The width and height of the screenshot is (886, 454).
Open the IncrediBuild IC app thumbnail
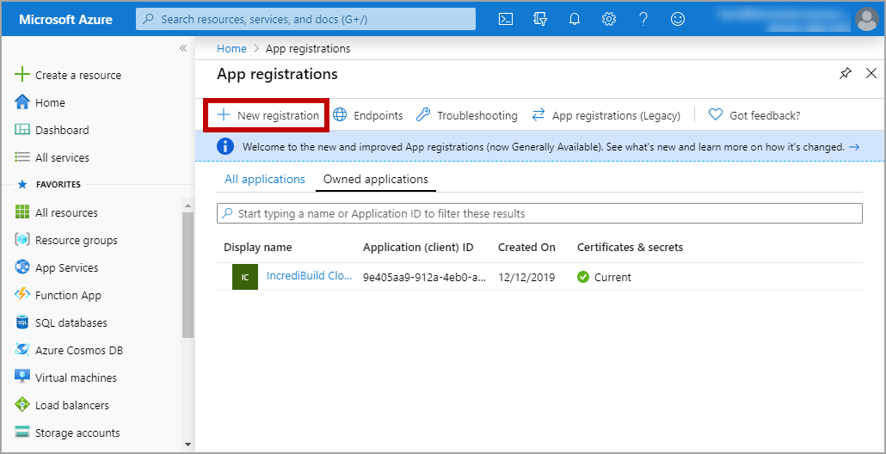pyautogui.click(x=244, y=277)
